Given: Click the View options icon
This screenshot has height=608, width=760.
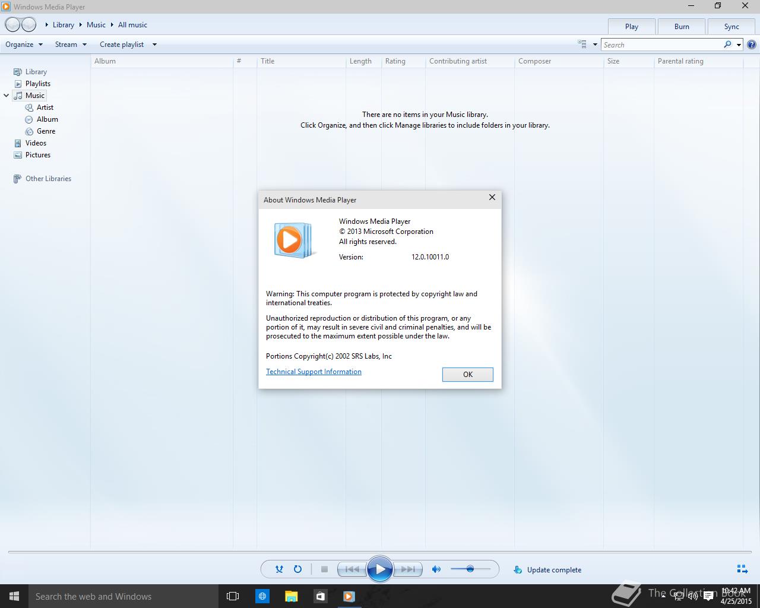Looking at the screenshot, I should [582, 44].
